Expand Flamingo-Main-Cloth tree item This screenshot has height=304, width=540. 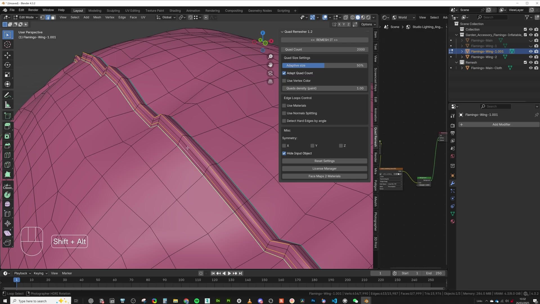pos(462,68)
